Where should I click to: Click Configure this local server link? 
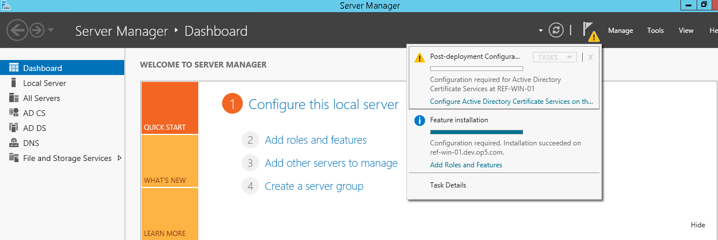click(x=324, y=104)
